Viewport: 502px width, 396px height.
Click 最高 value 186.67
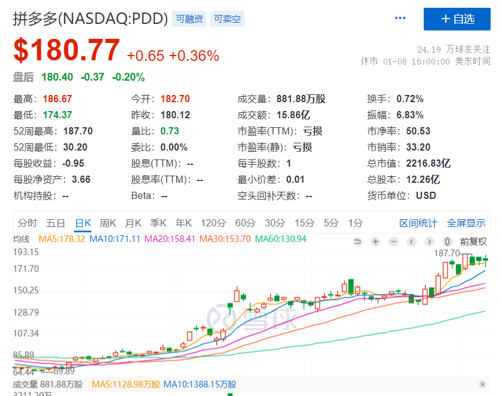57,99
